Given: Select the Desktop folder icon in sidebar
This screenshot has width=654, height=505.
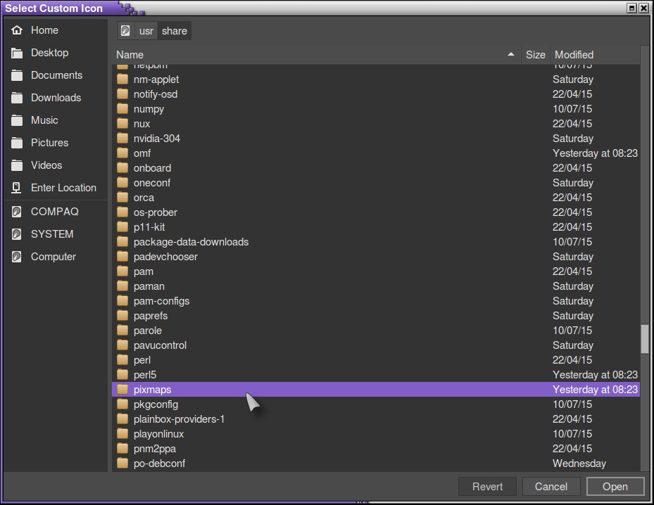Looking at the screenshot, I should pos(17,53).
